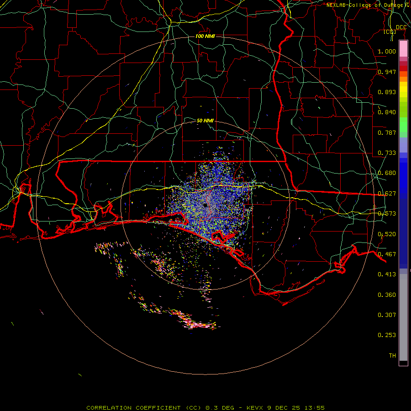Screen dimensions: 411x411
Task: Click the 1.000 scale value
Action: coord(387,51)
